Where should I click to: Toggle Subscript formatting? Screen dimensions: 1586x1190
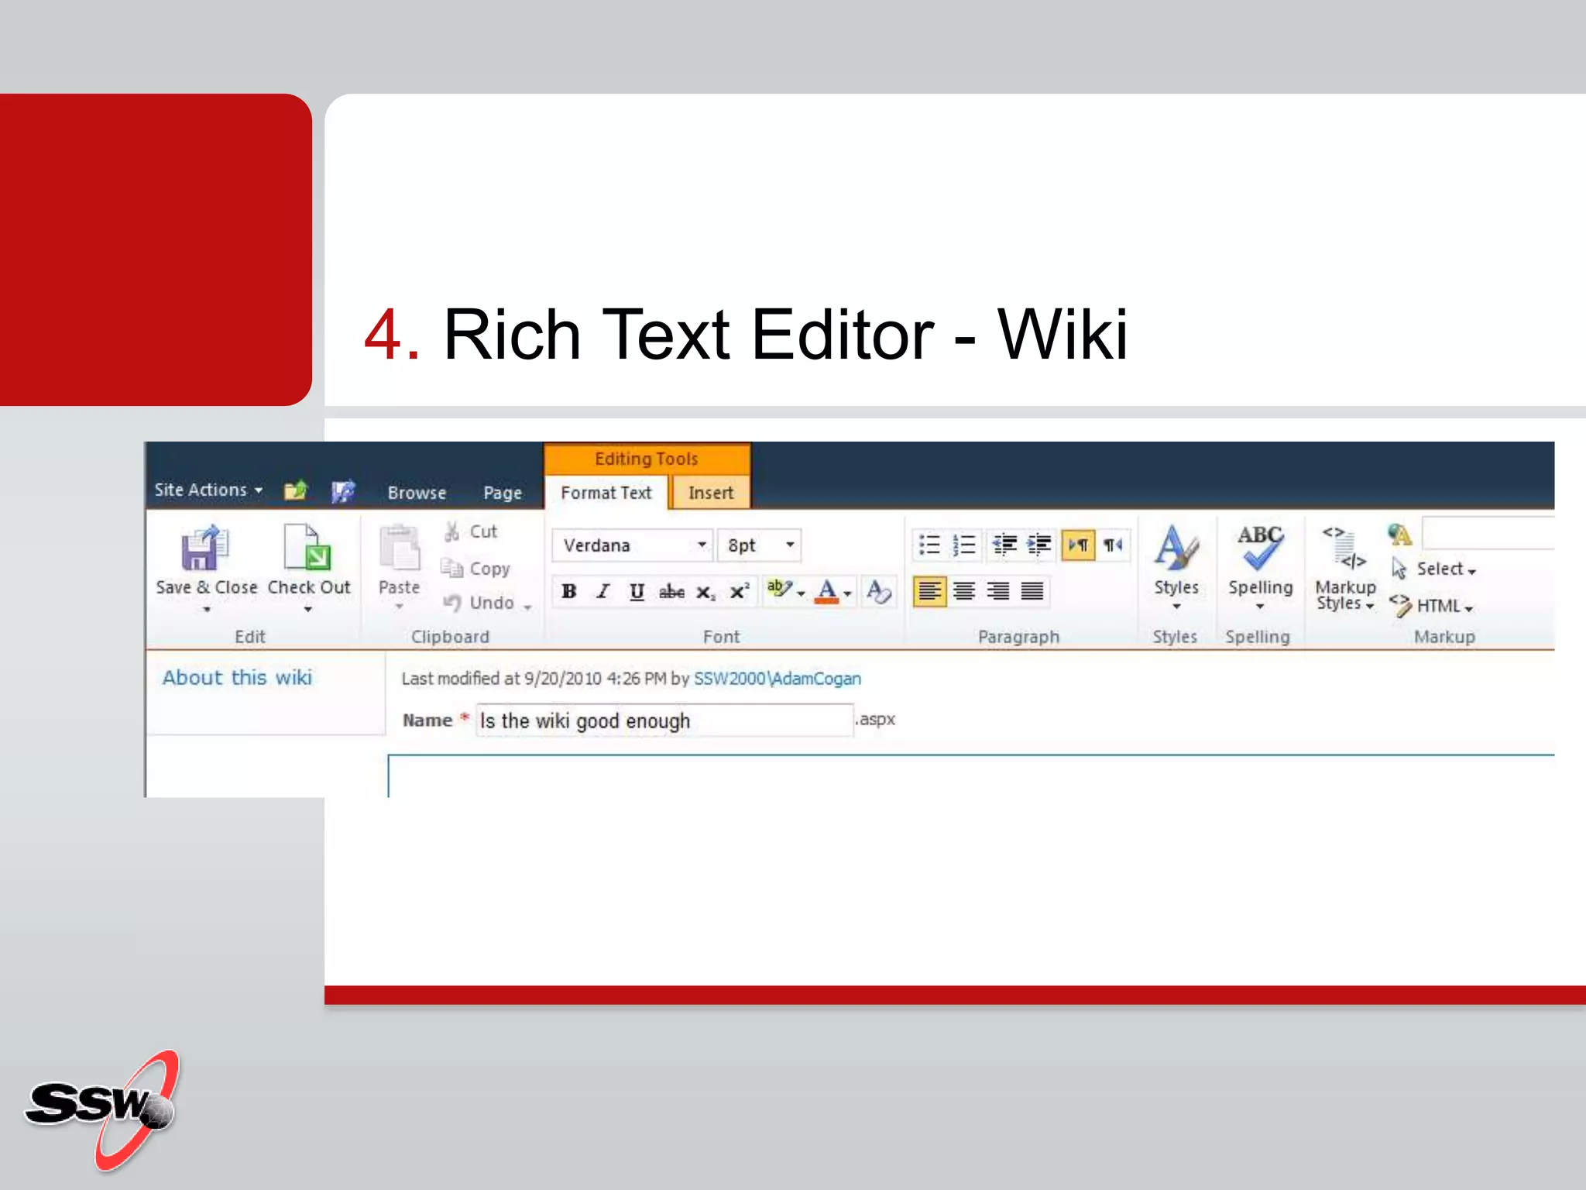coord(705,592)
